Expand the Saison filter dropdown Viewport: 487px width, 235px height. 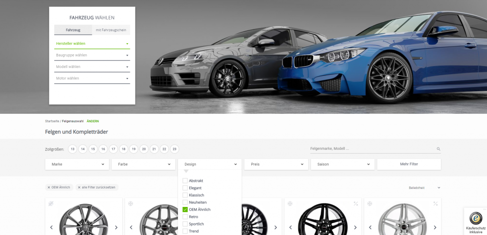[x=342, y=164]
